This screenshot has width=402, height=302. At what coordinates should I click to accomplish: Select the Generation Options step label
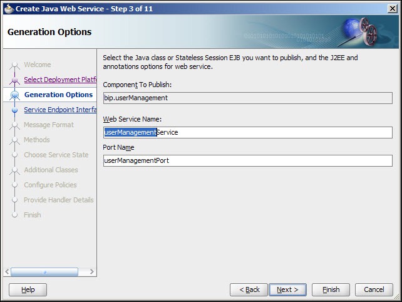pos(58,95)
